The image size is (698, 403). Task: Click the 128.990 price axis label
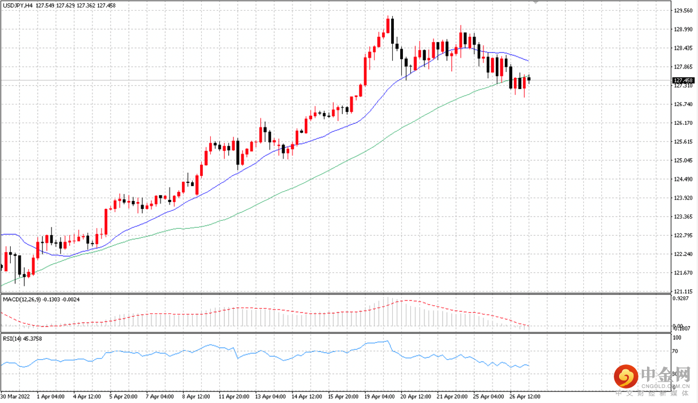[x=682, y=29]
